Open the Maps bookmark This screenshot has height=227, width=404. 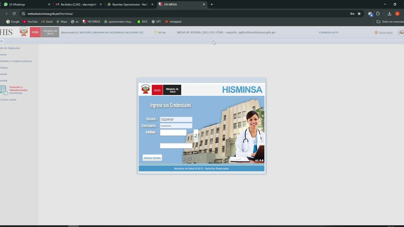(62, 22)
